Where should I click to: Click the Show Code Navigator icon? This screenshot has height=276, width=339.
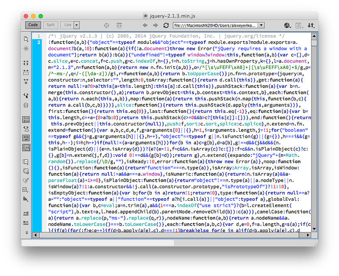[26, 49]
